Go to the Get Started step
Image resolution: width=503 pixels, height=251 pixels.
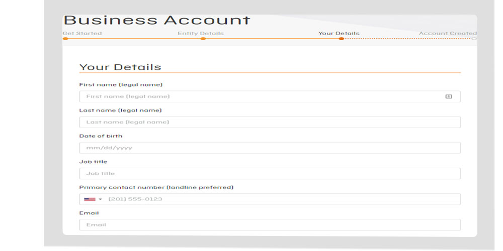tap(82, 34)
